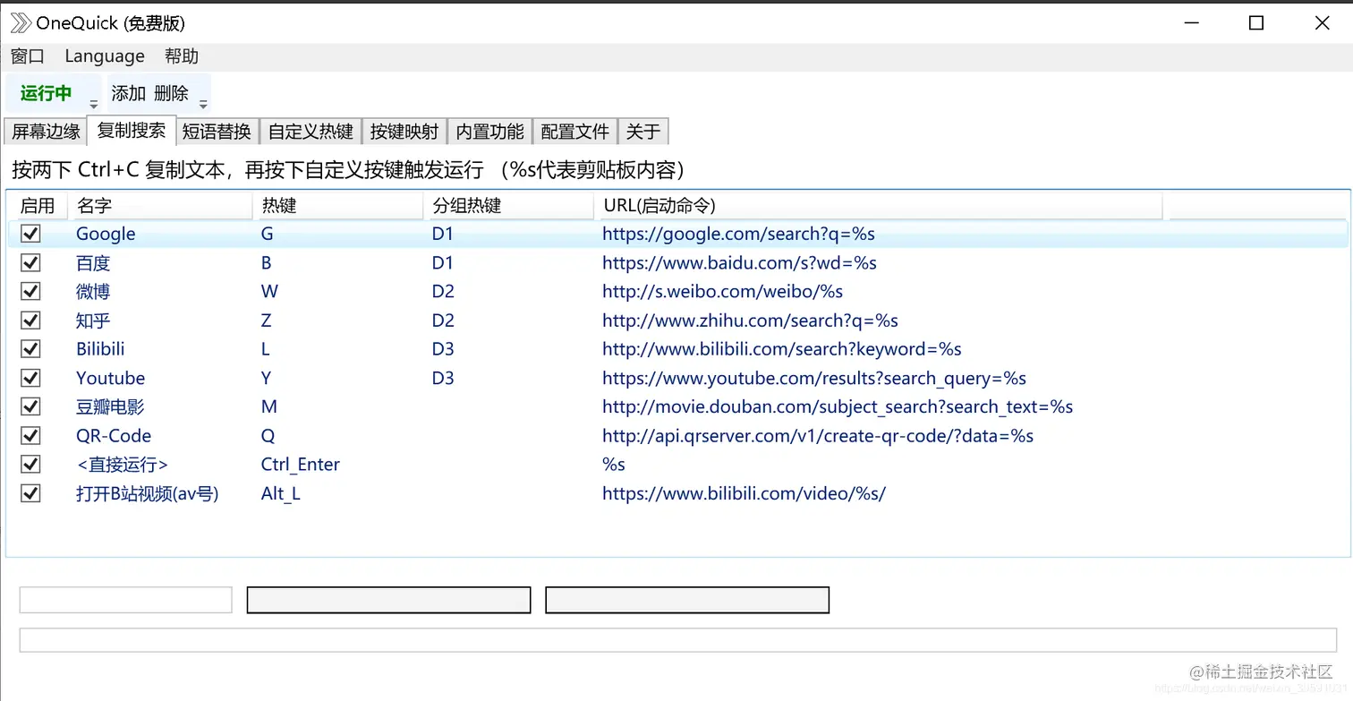This screenshot has height=701, width=1353.
Task: Select the QR-Code name cell
Action: (x=114, y=436)
